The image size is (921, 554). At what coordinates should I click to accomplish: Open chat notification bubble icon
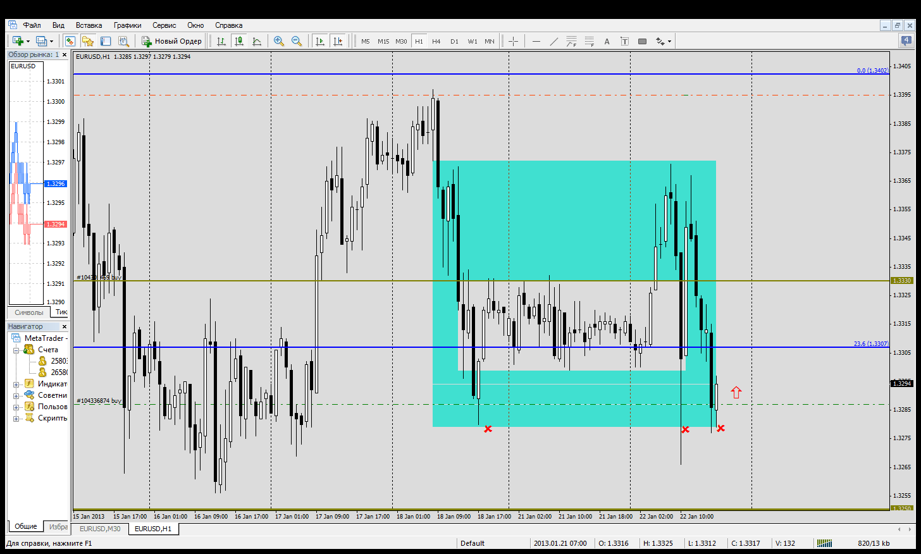pos(906,40)
